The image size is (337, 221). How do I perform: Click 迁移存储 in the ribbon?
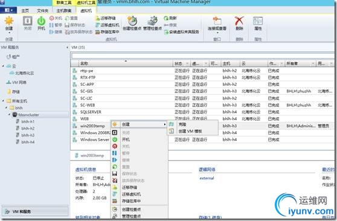[x=106, y=18]
